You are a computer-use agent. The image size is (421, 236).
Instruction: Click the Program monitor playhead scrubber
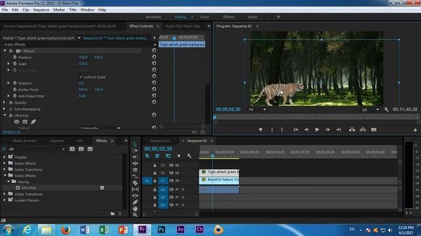point(214,117)
